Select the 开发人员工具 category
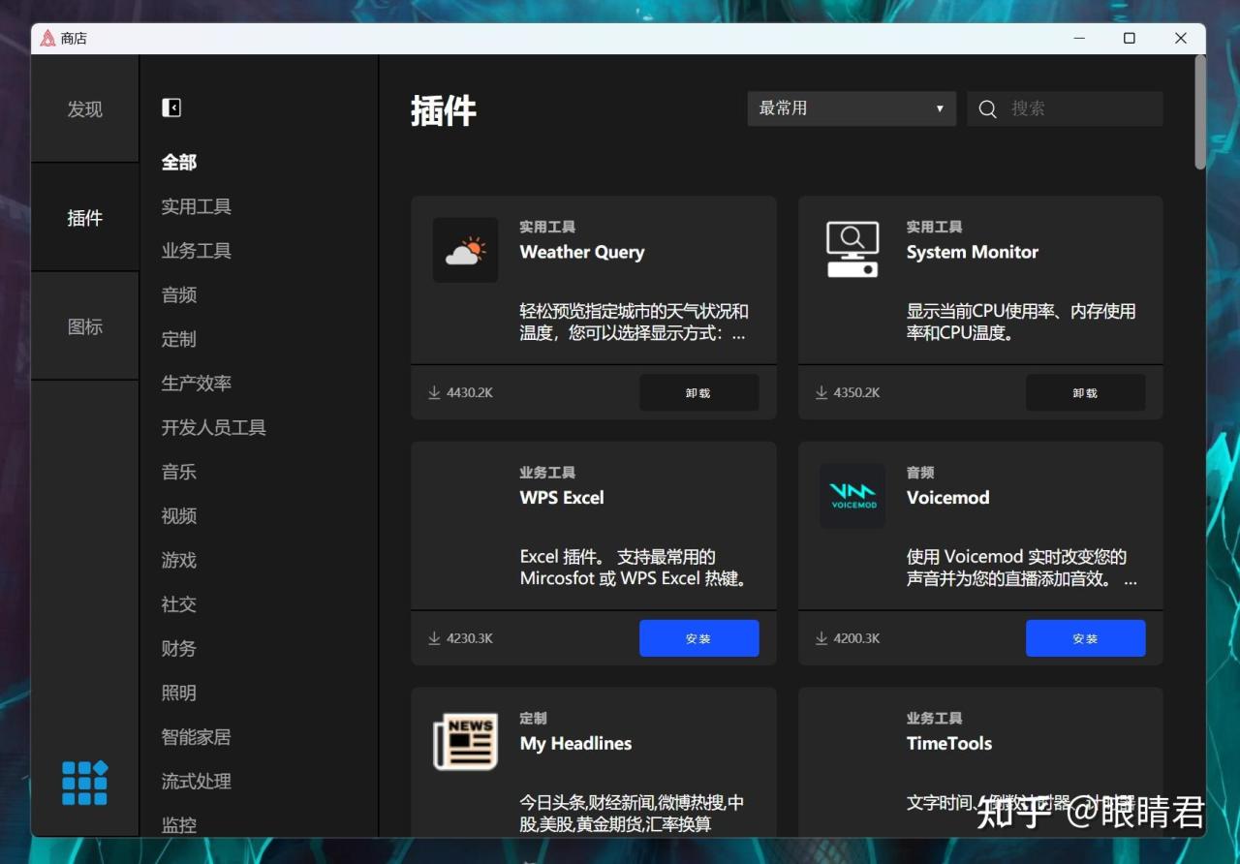This screenshot has width=1240, height=864. click(x=214, y=427)
